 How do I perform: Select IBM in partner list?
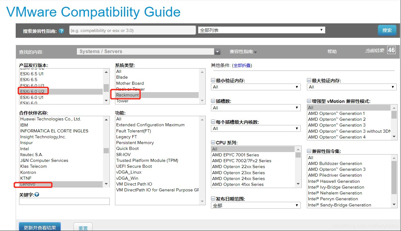(x=61, y=125)
